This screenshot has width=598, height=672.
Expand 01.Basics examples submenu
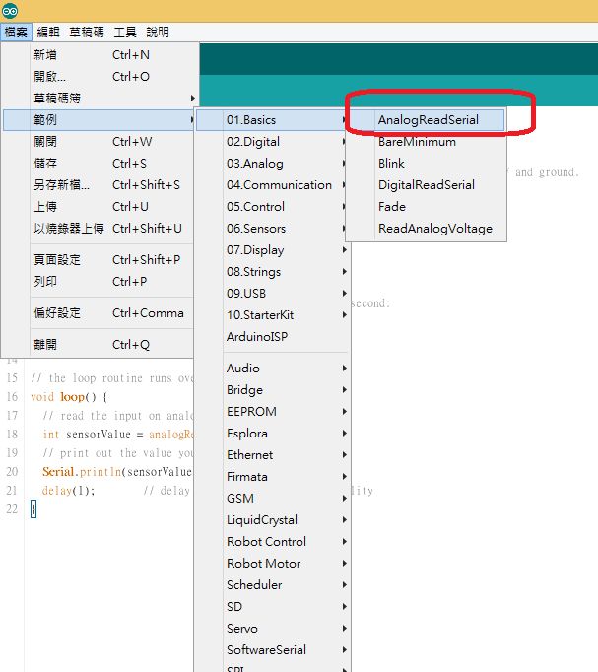(x=272, y=120)
